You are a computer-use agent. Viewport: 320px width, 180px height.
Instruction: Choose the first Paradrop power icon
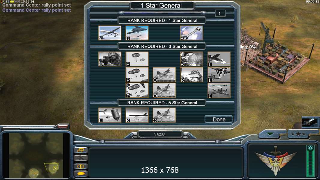(x=137, y=59)
